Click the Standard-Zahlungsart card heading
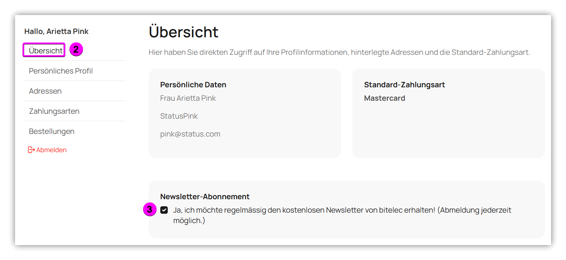566x260 pixels. click(x=404, y=85)
